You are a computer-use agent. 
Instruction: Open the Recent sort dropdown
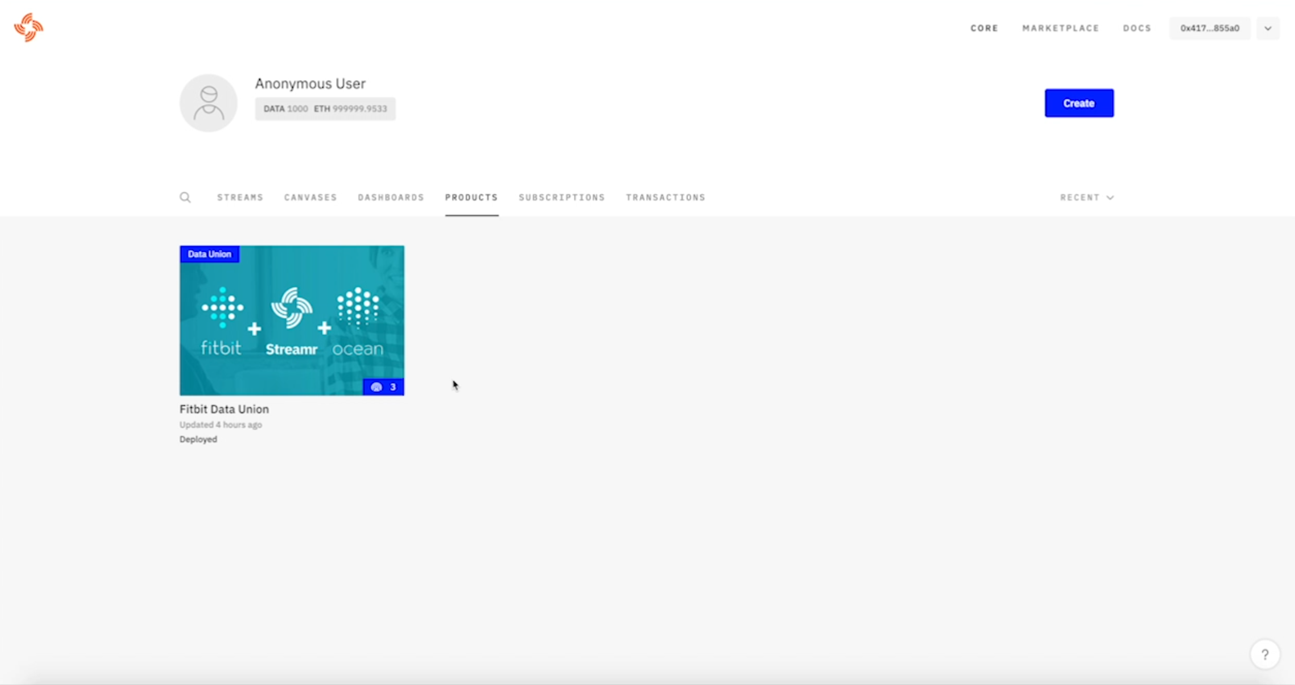click(x=1086, y=197)
